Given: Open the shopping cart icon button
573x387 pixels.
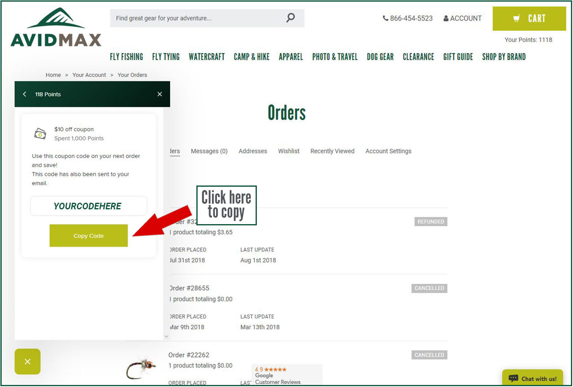Looking at the screenshot, I should pos(529,19).
